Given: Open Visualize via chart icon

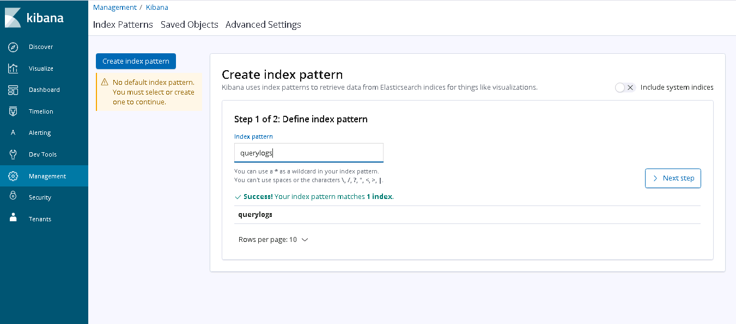Looking at the screenshot, I should 13,68.
